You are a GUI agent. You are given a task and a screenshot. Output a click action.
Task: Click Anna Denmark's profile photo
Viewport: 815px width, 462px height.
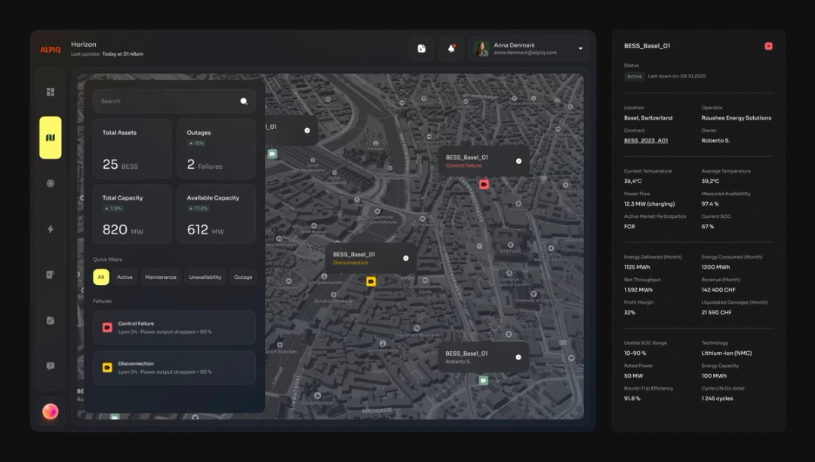point(481,49)
